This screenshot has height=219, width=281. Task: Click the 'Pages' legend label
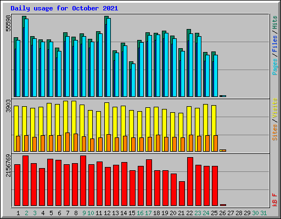(x=274, y=67)
